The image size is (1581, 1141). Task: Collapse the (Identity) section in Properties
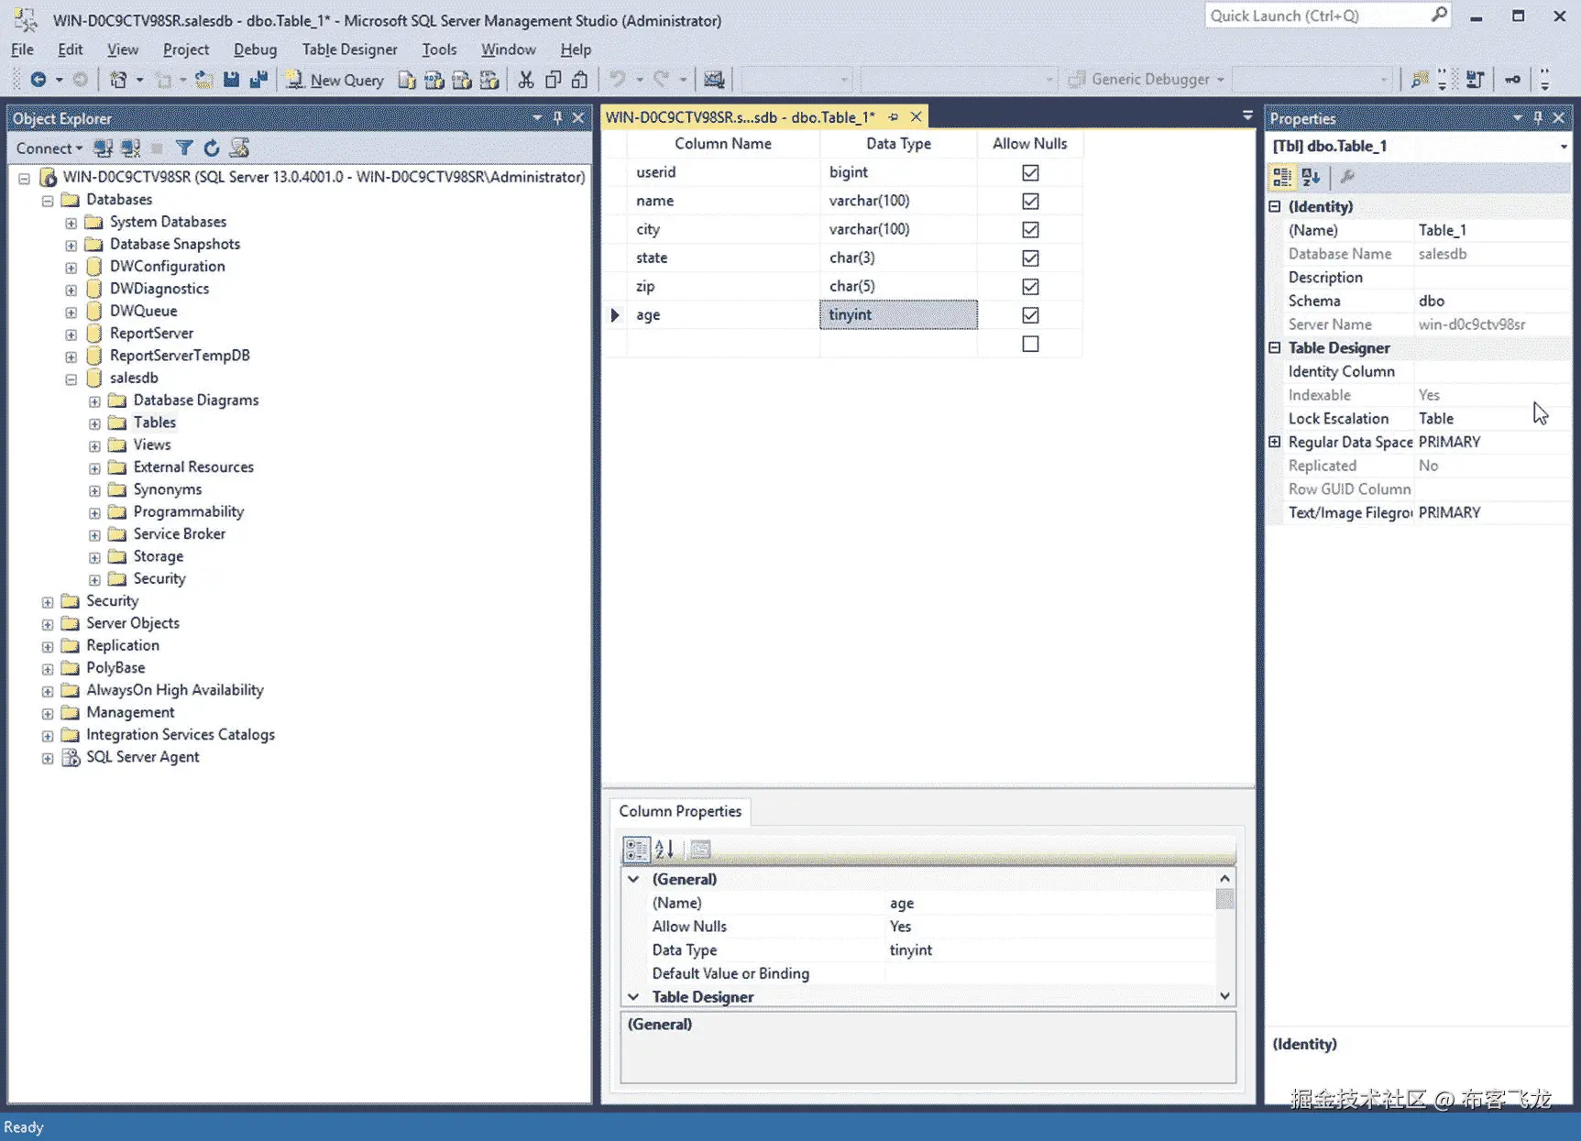[x=1275, y=207]
